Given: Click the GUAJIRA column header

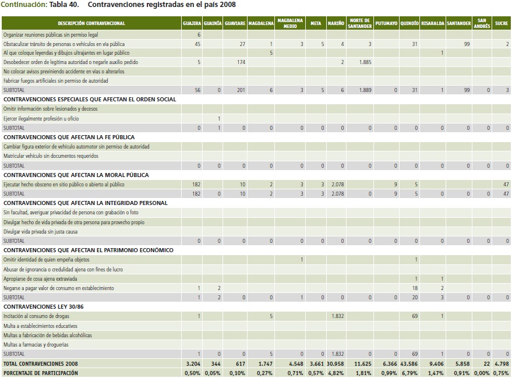Looking at the screenshot, I should 192,23.
